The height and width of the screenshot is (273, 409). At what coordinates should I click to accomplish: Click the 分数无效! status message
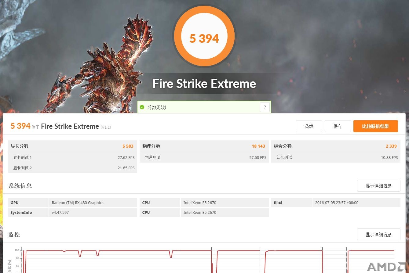pos(157,107)
